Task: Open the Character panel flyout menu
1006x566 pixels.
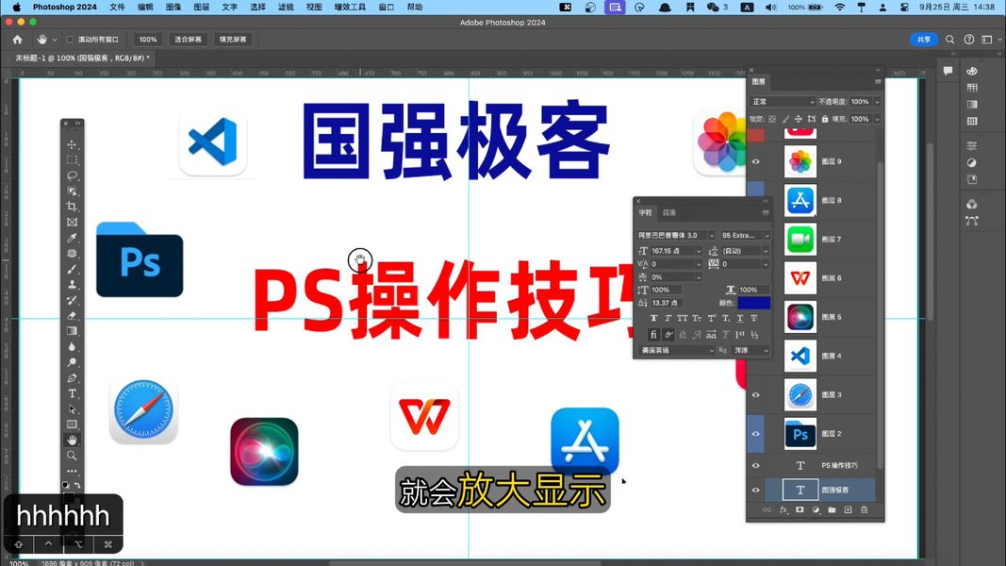Action: [766, 212]
